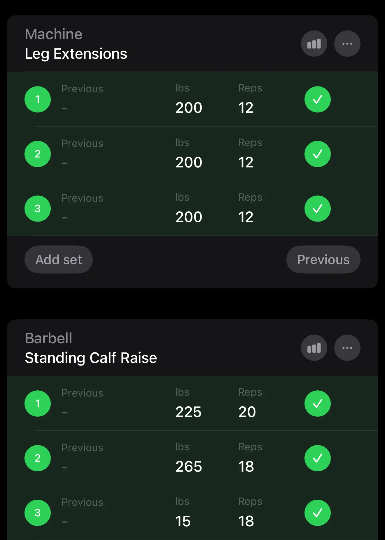Edit the 20 reps field for calf raise
This screenshot has height=540, width=385.
pos(247,412)
